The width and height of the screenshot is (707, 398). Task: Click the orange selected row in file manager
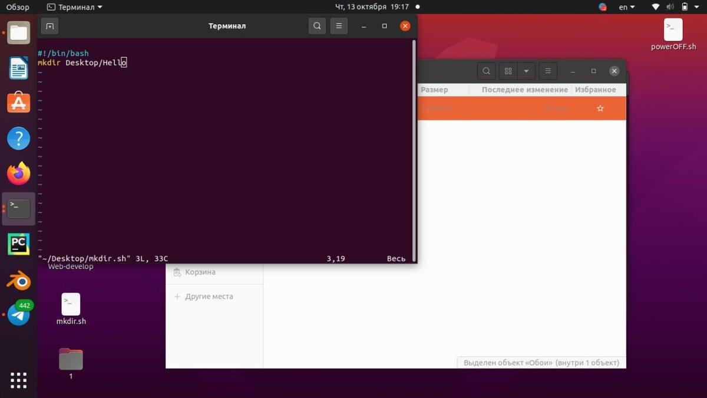tap(521, 108)
